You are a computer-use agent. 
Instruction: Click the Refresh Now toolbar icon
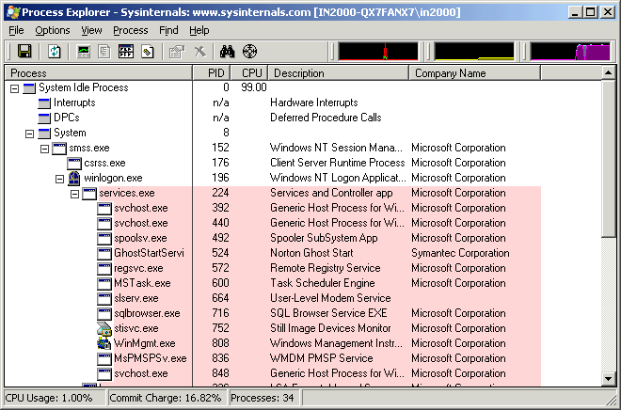pos(55,52)
